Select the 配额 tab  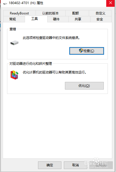[76, 13]
